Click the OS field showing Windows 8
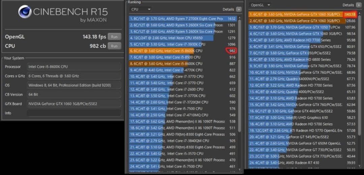 (x=74, y=85)
